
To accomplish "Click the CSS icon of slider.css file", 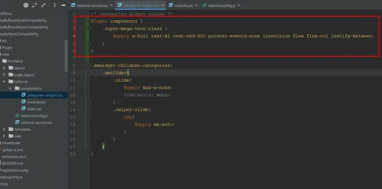I will [x=23, y=109].
